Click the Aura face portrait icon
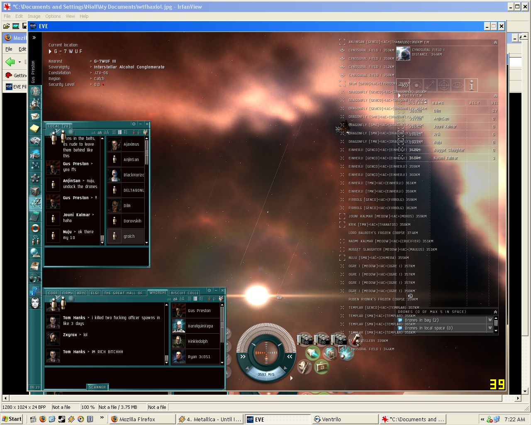The width and height of the screenshot is (531, 425). (35, 303)
